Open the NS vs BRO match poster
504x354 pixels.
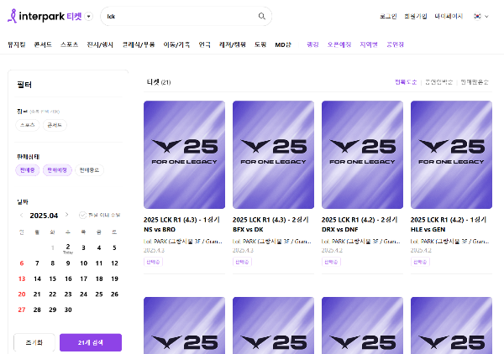(184, 154)
